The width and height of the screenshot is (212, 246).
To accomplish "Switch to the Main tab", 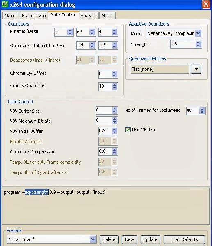I will [x=11, y=16].
